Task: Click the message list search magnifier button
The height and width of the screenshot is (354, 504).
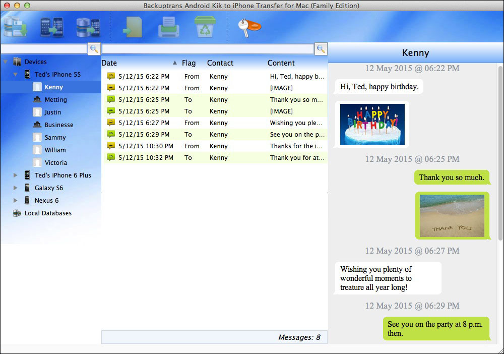Action: [321, 49]
